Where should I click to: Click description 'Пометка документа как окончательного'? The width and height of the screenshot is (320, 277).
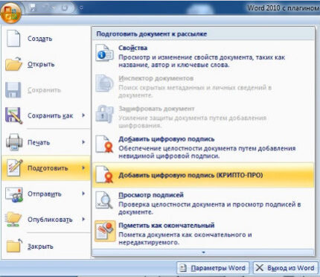tap(185, 238)
